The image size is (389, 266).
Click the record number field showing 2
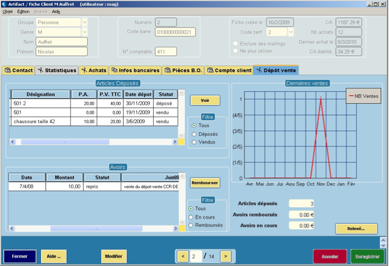196,256
